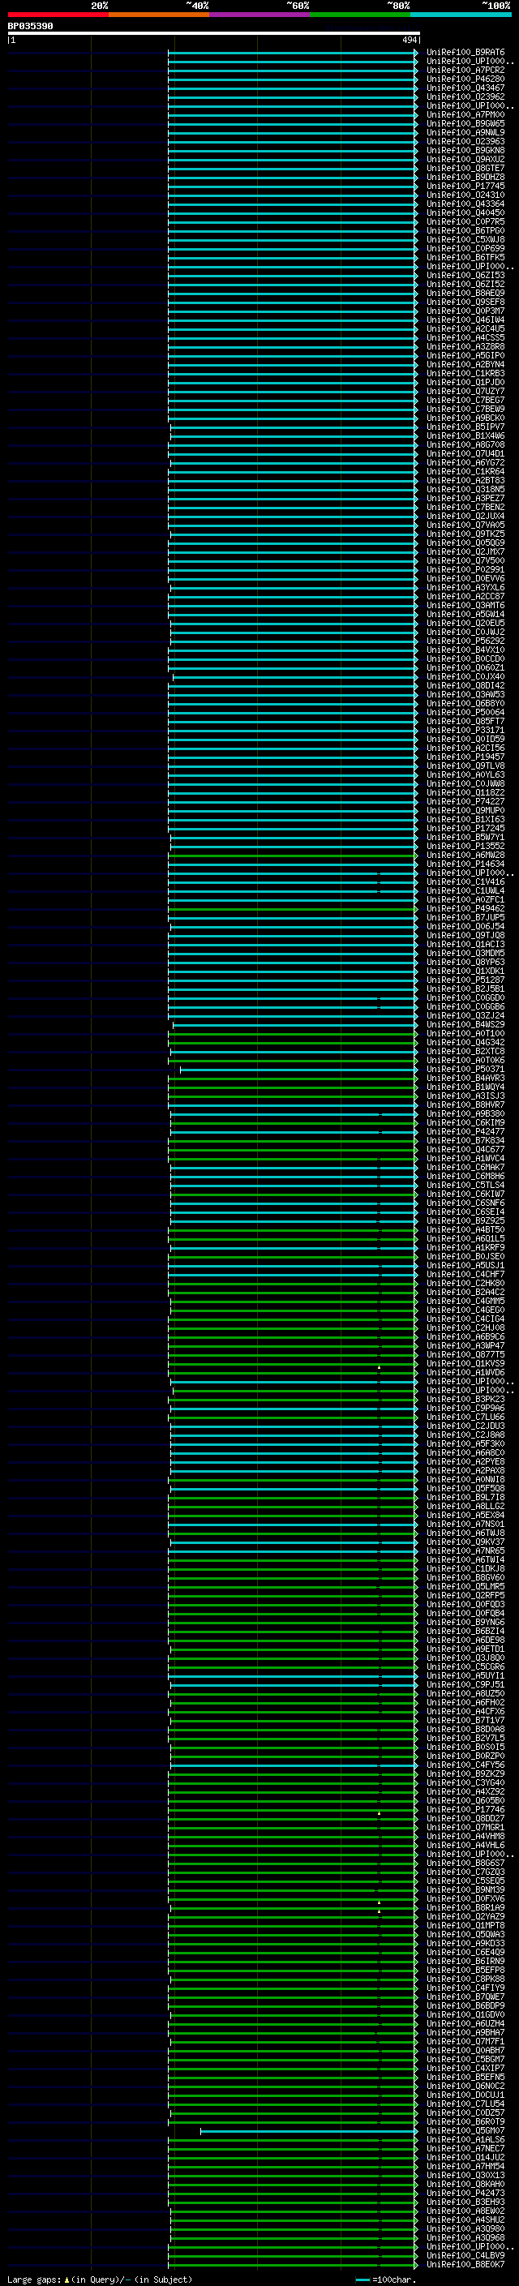Select the red ~20% identity legend segment
This screenshot has width=519, height=2286.
[58, 15]
